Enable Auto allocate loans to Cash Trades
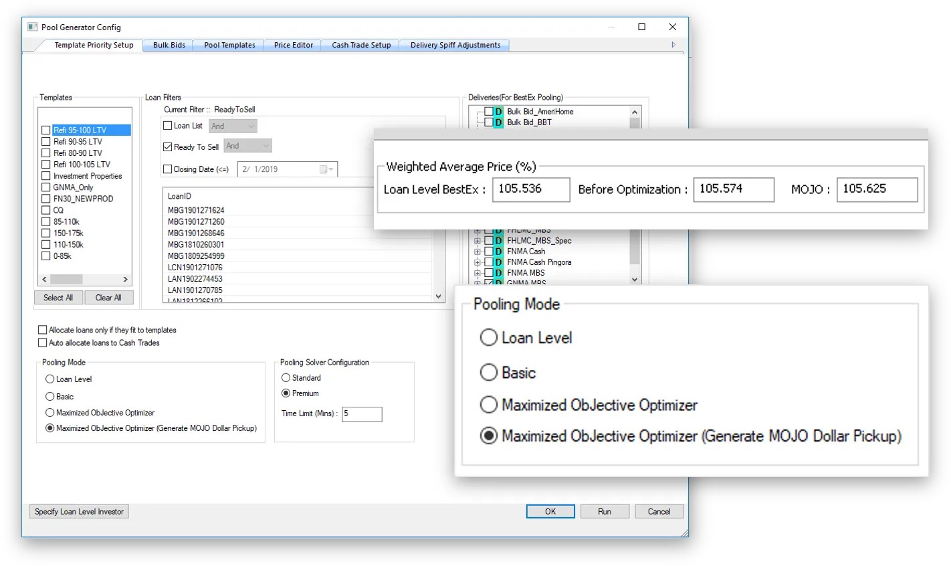This screenshot has height=566, width=951. click(43, 343)
